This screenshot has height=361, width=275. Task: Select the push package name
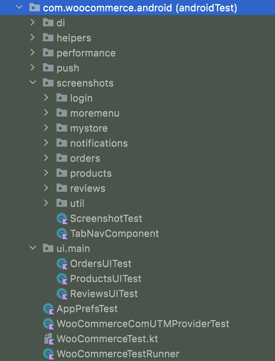(x=68, y=68)
